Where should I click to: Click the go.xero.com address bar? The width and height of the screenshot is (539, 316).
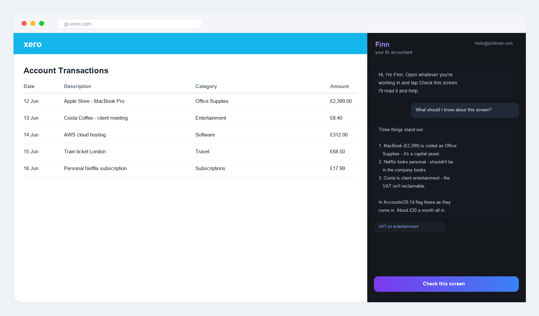(x=130, y=24)
